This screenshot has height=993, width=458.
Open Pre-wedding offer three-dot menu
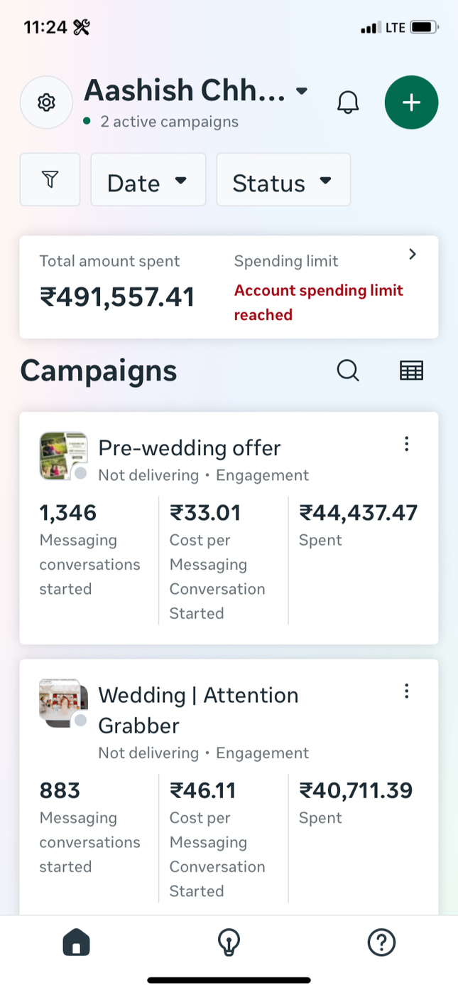click(x=406, y=445)
